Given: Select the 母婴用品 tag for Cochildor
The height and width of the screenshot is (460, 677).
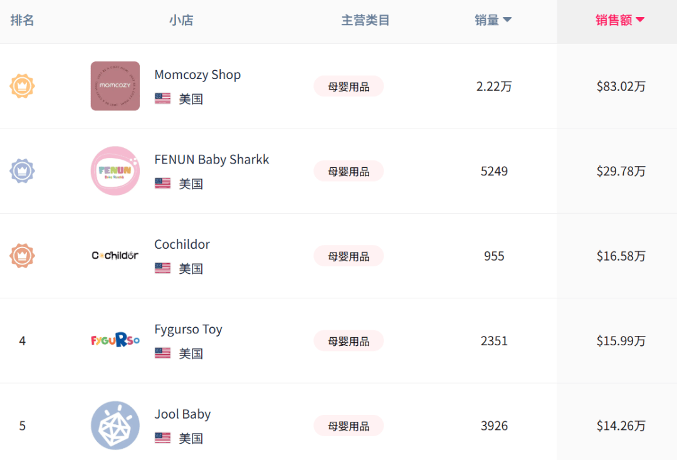Looking at the screenshot, I should click(x=349, y=256).
